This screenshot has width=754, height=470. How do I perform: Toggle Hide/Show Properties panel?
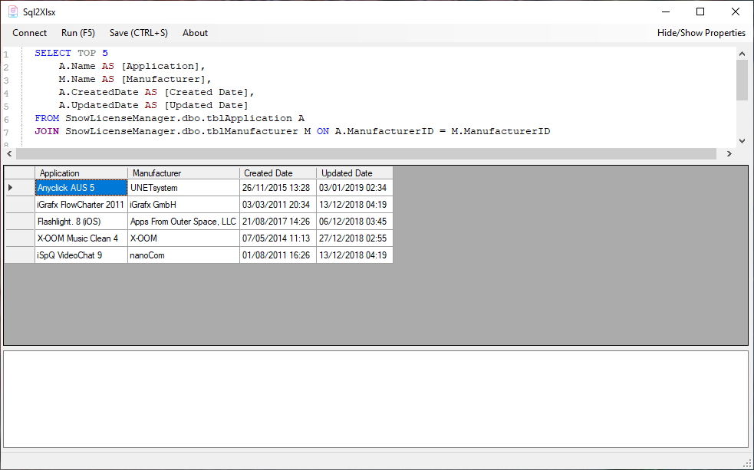coord(700,33)
